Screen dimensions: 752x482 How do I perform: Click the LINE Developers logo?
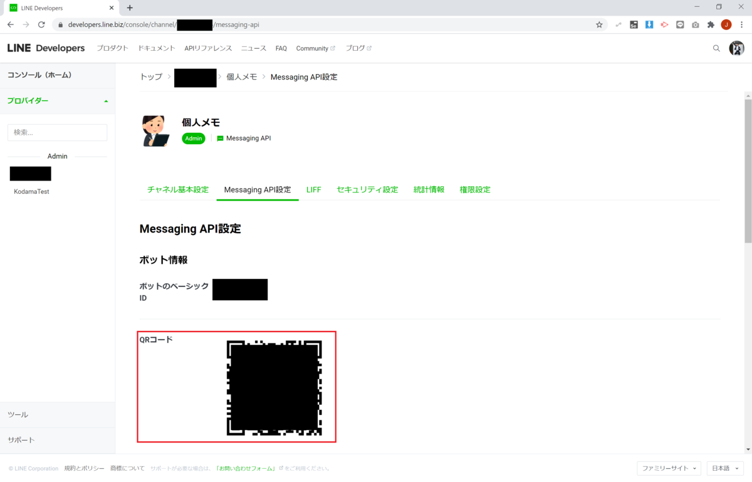[46, 48]
